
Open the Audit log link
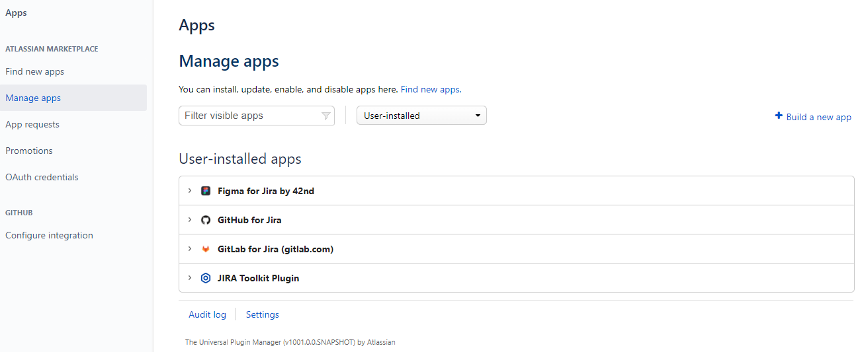click(x=208, y=314)
